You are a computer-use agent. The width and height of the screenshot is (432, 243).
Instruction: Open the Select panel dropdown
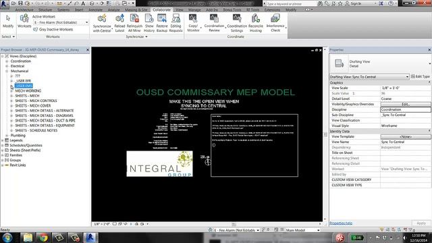(8, 36)
